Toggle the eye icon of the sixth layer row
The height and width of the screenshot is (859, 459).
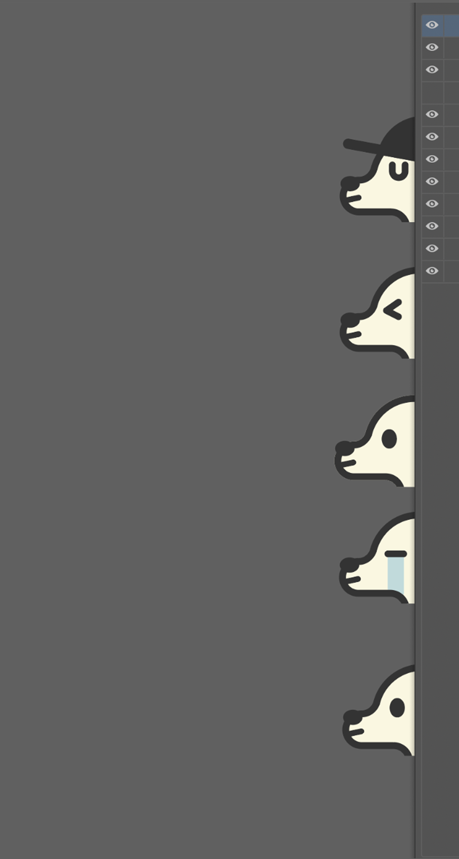(432, 137)
